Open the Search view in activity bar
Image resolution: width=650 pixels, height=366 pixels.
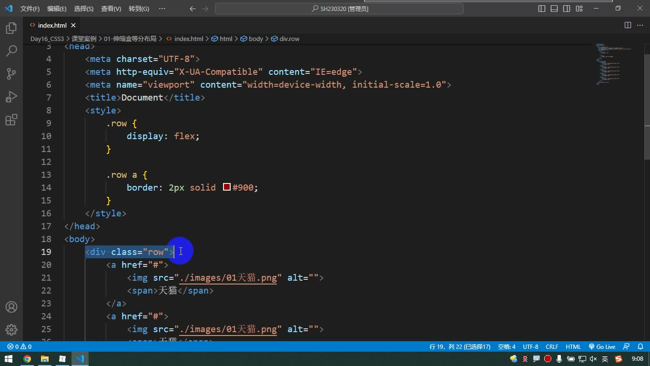coord(11,51)
